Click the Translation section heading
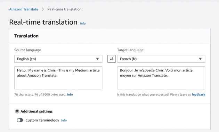The width and height of the screenshot is (219, 132). 26,36
